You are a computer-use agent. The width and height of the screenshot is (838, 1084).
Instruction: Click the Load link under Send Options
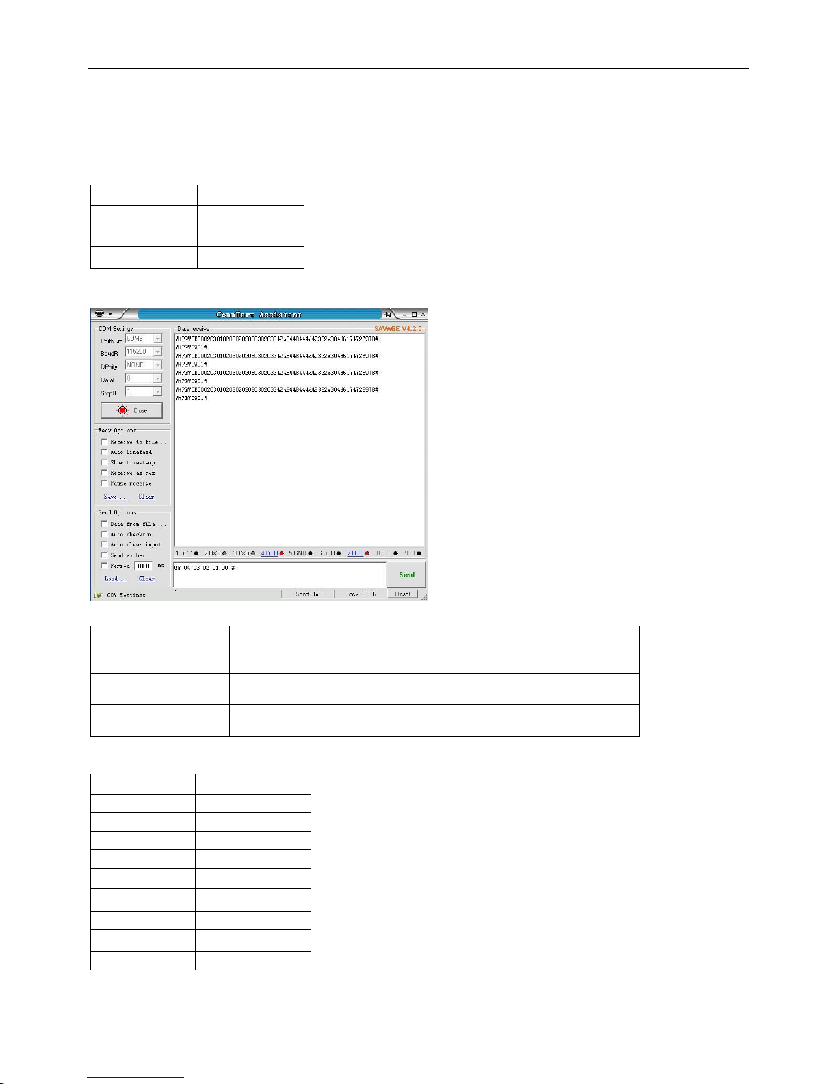click(114, 579)
